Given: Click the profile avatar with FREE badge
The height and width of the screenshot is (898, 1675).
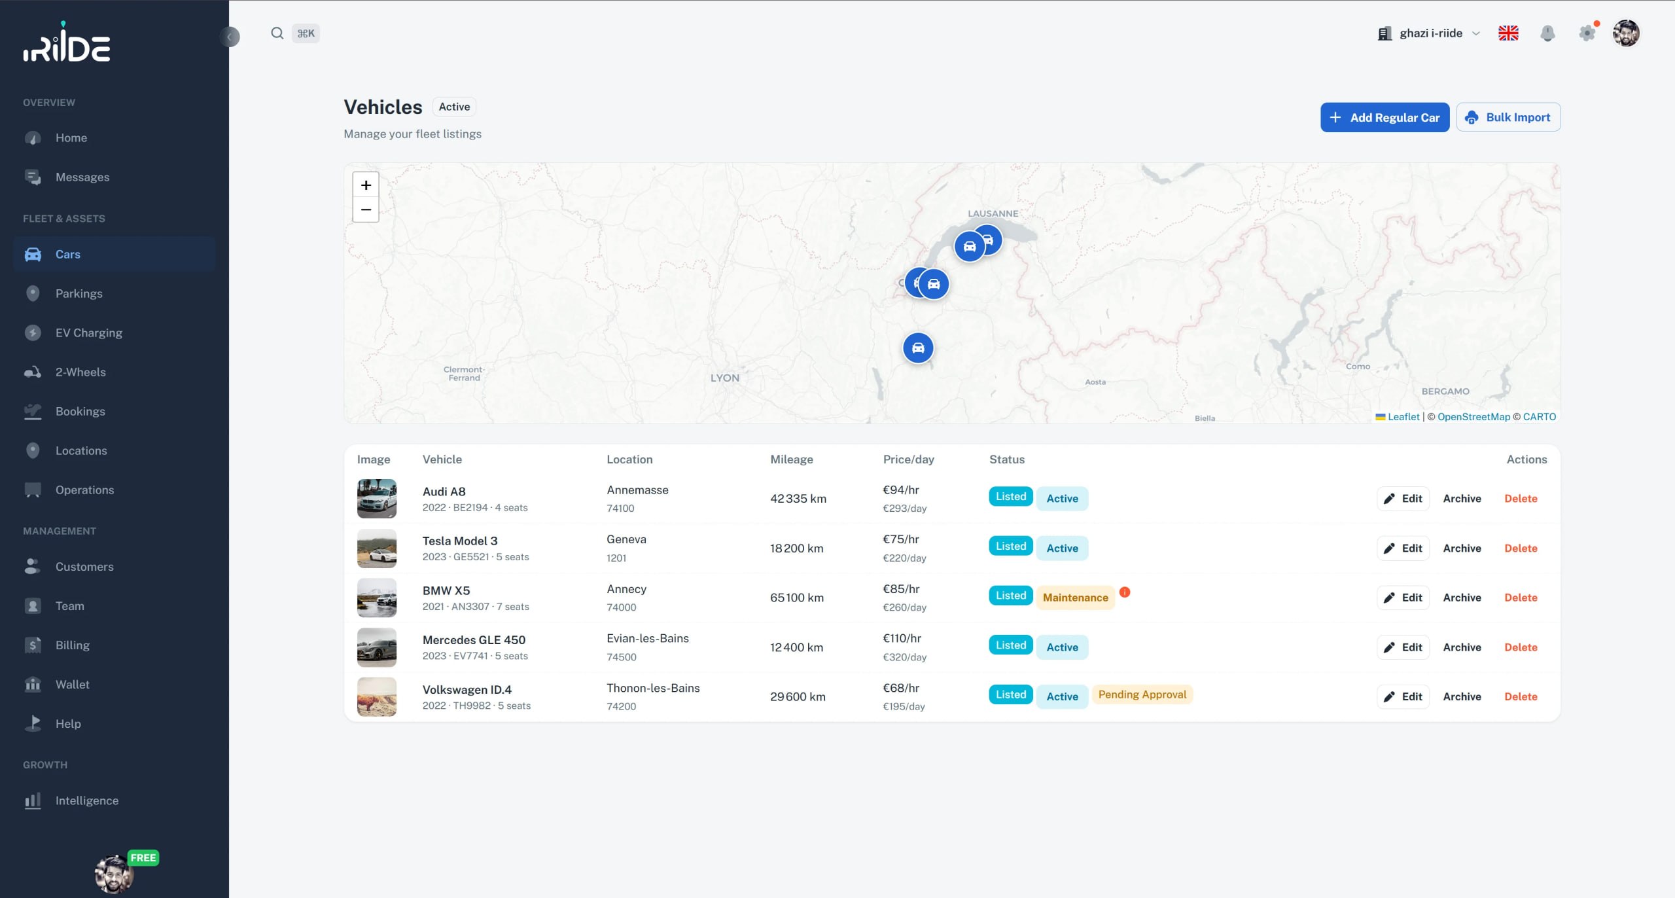Looking at the screenshot, I should (x=114, y=874).
